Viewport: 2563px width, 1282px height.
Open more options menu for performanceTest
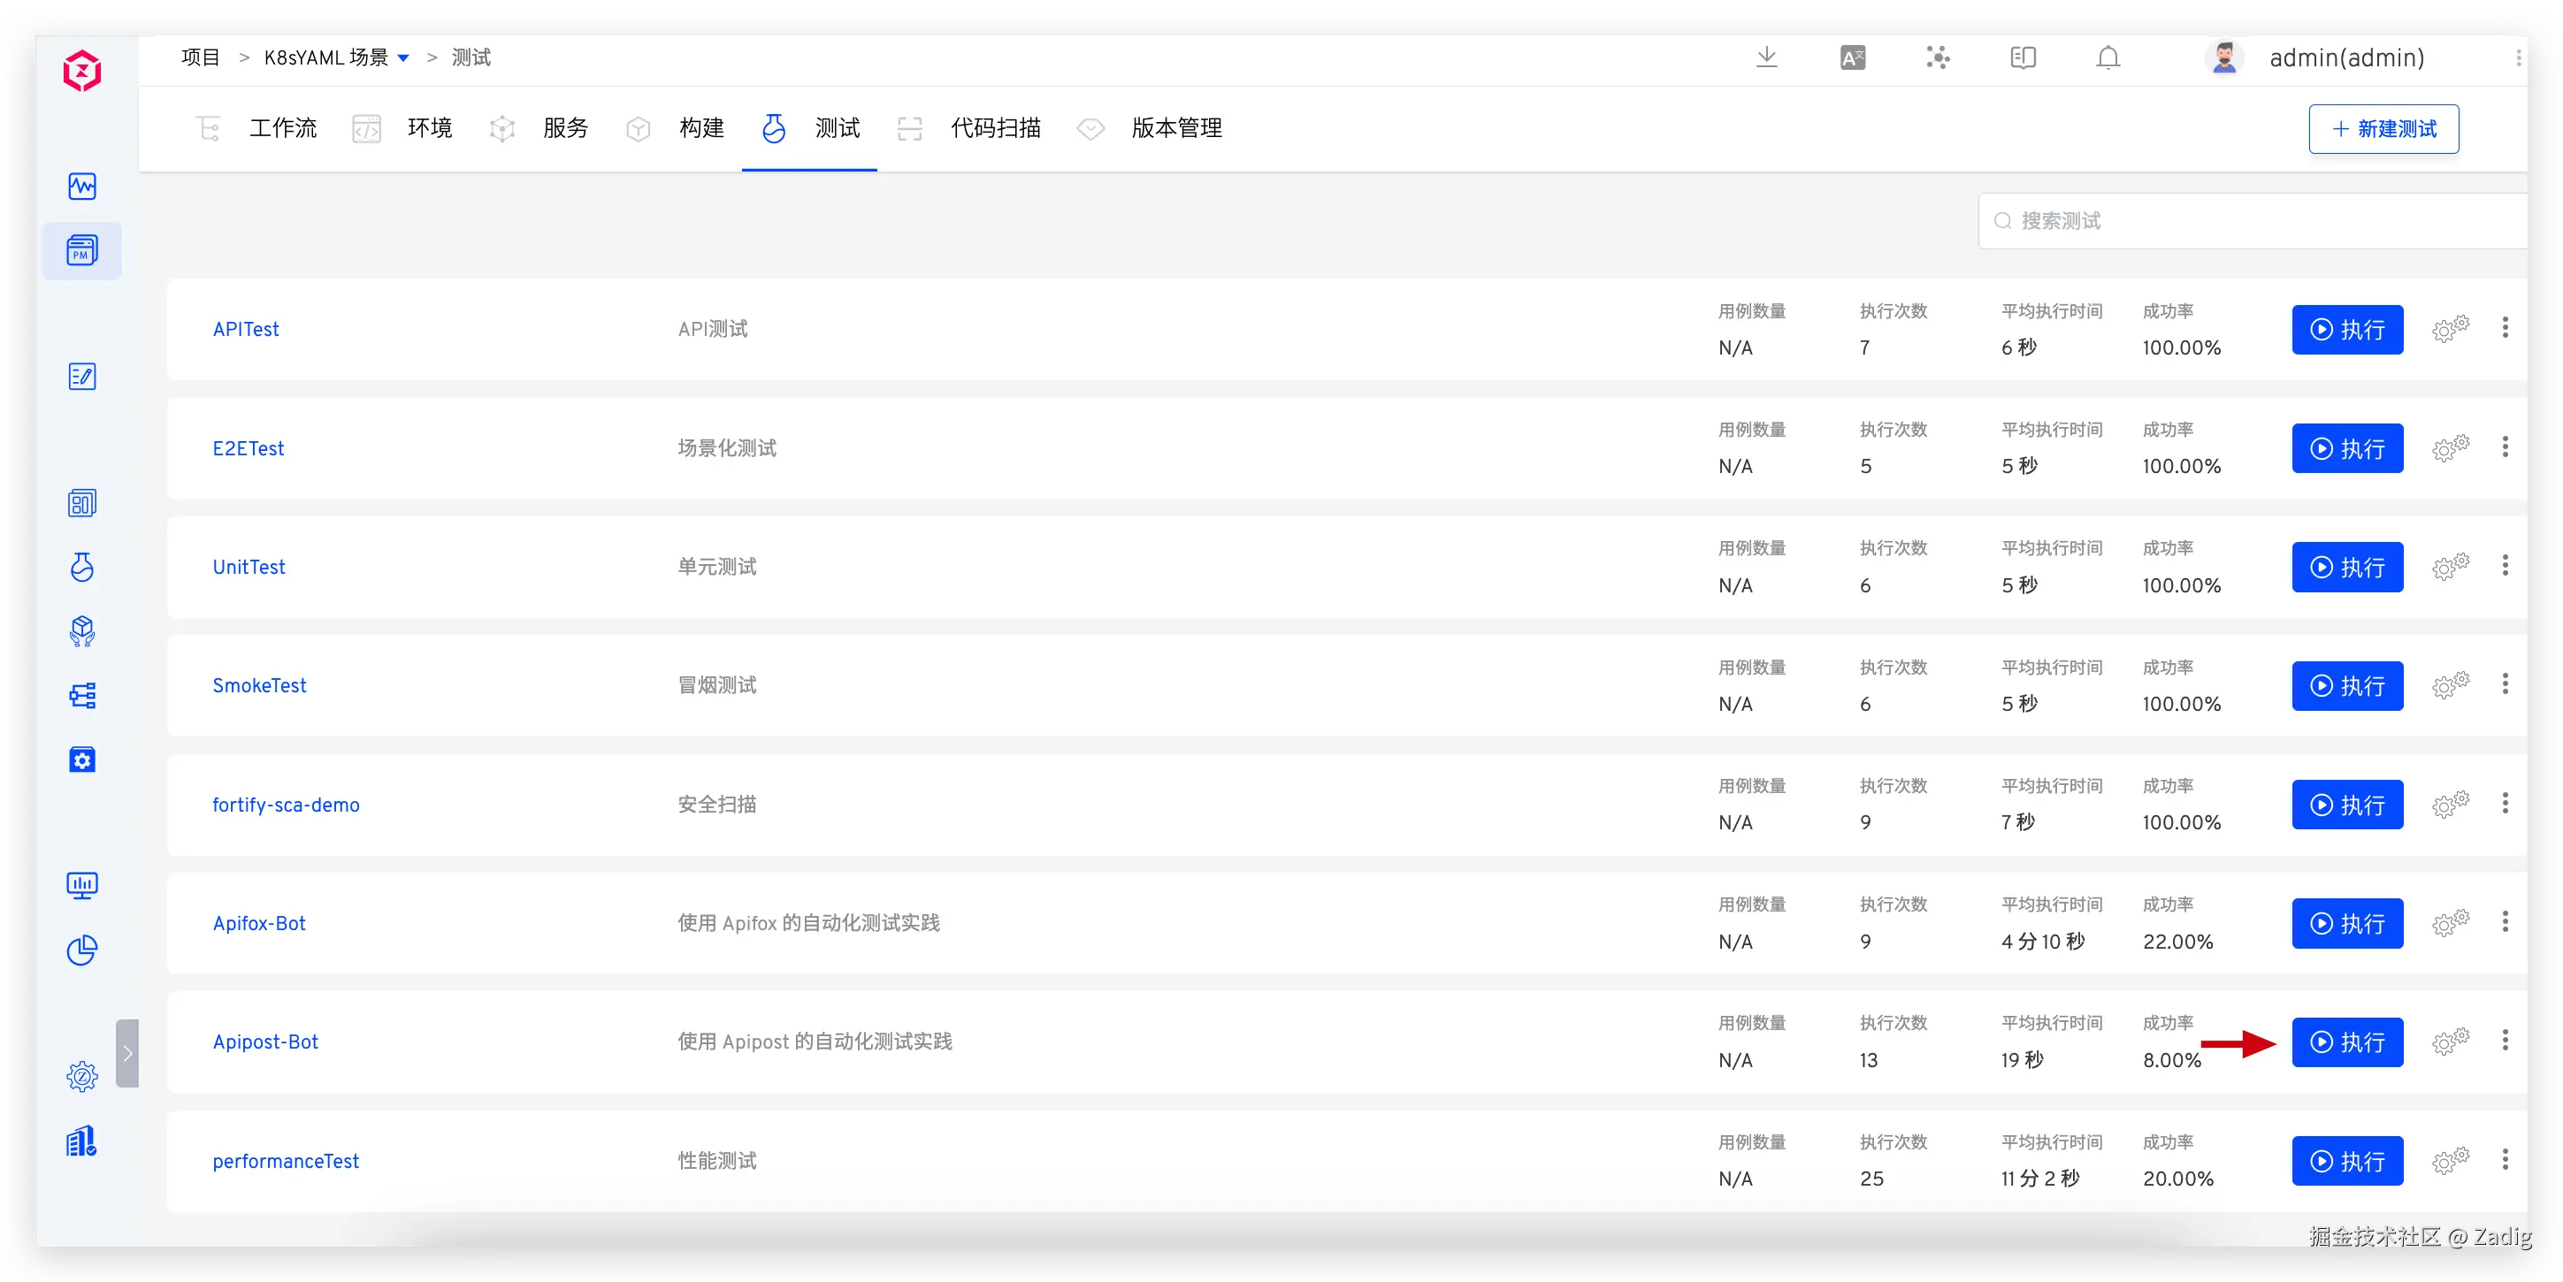(2505, 1160)
